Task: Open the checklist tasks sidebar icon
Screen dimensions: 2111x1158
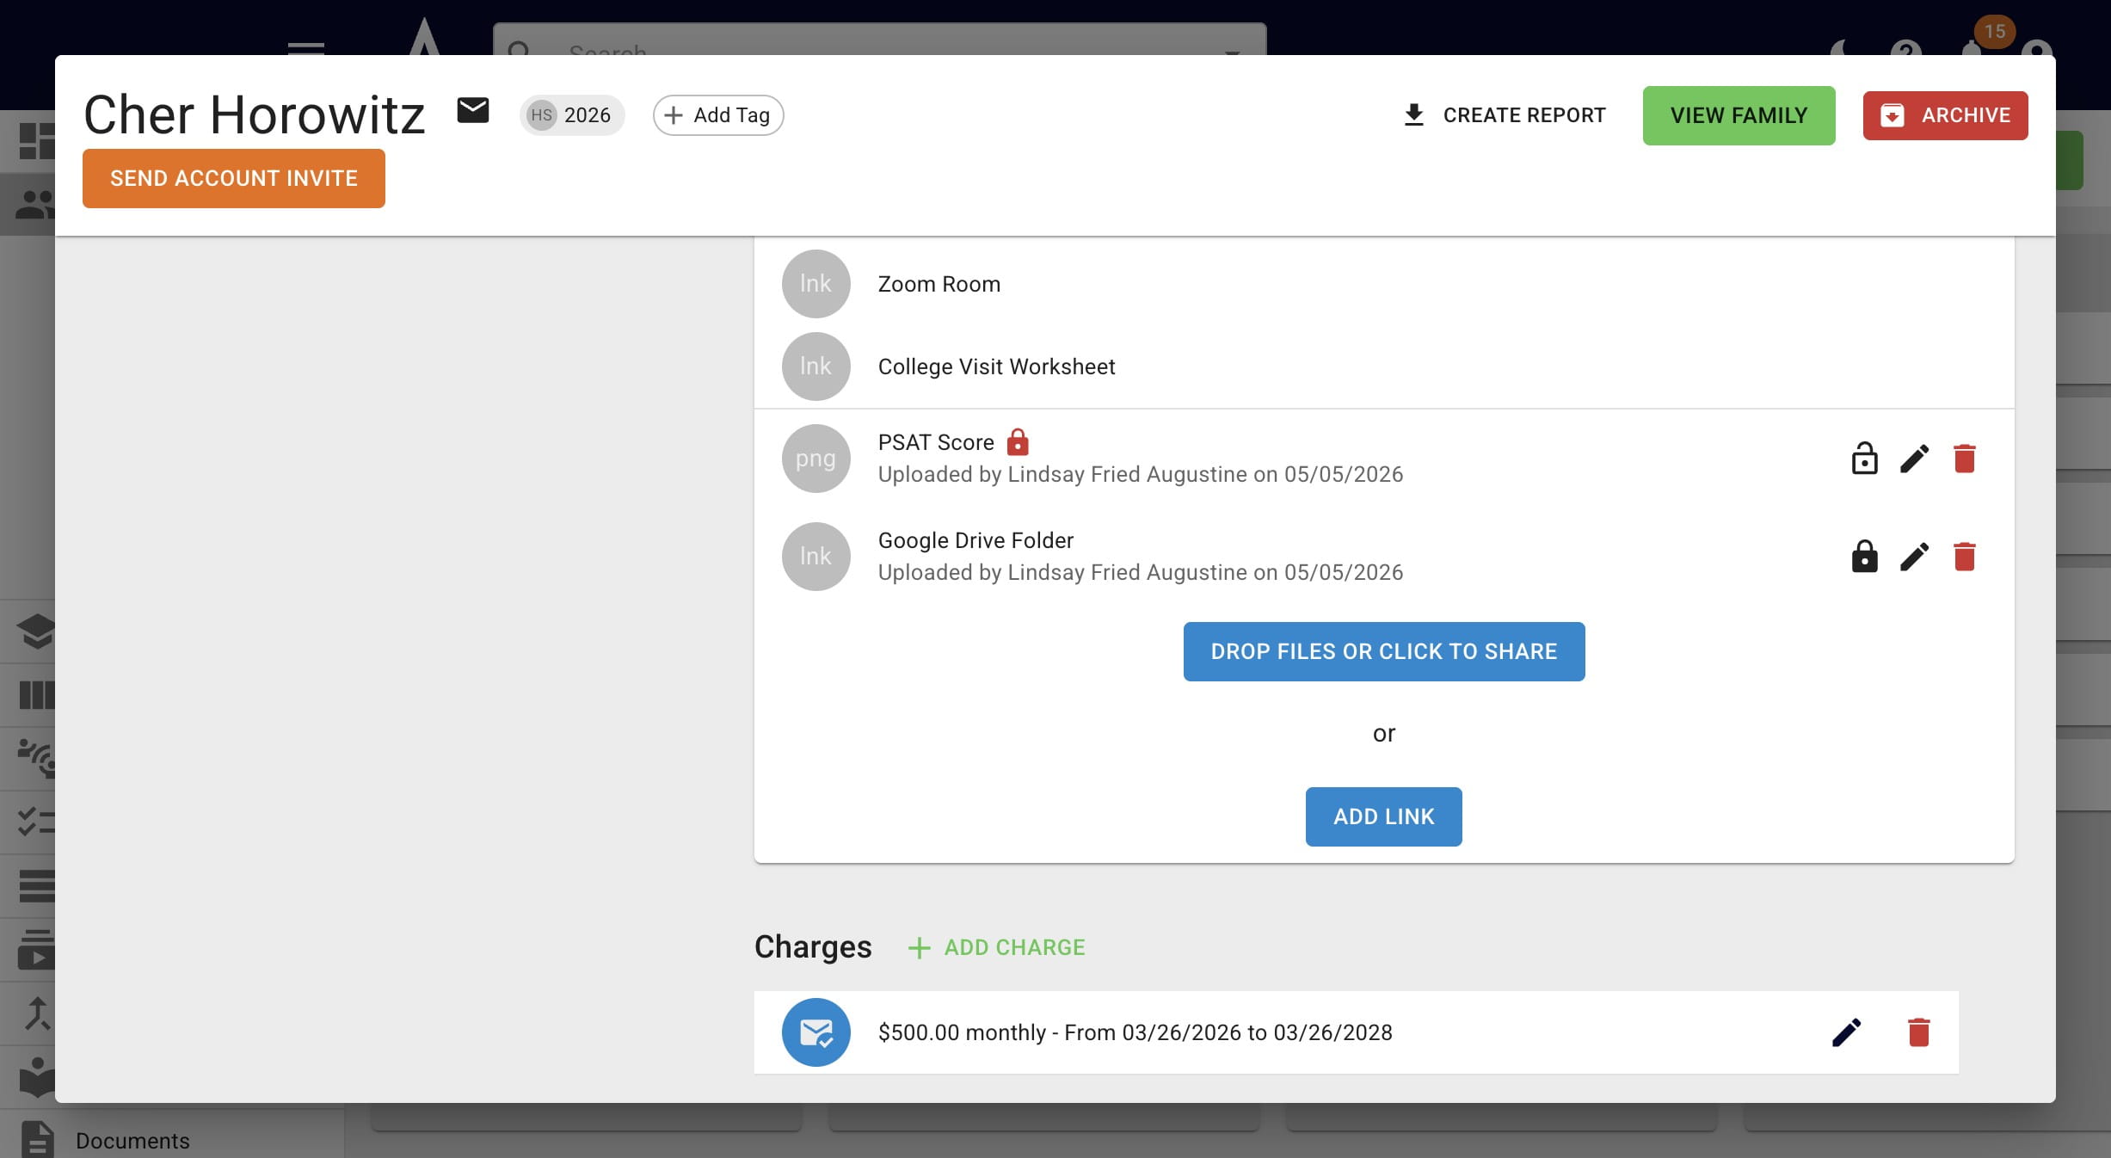Action: pyautogui.click(x=36, y=822)
